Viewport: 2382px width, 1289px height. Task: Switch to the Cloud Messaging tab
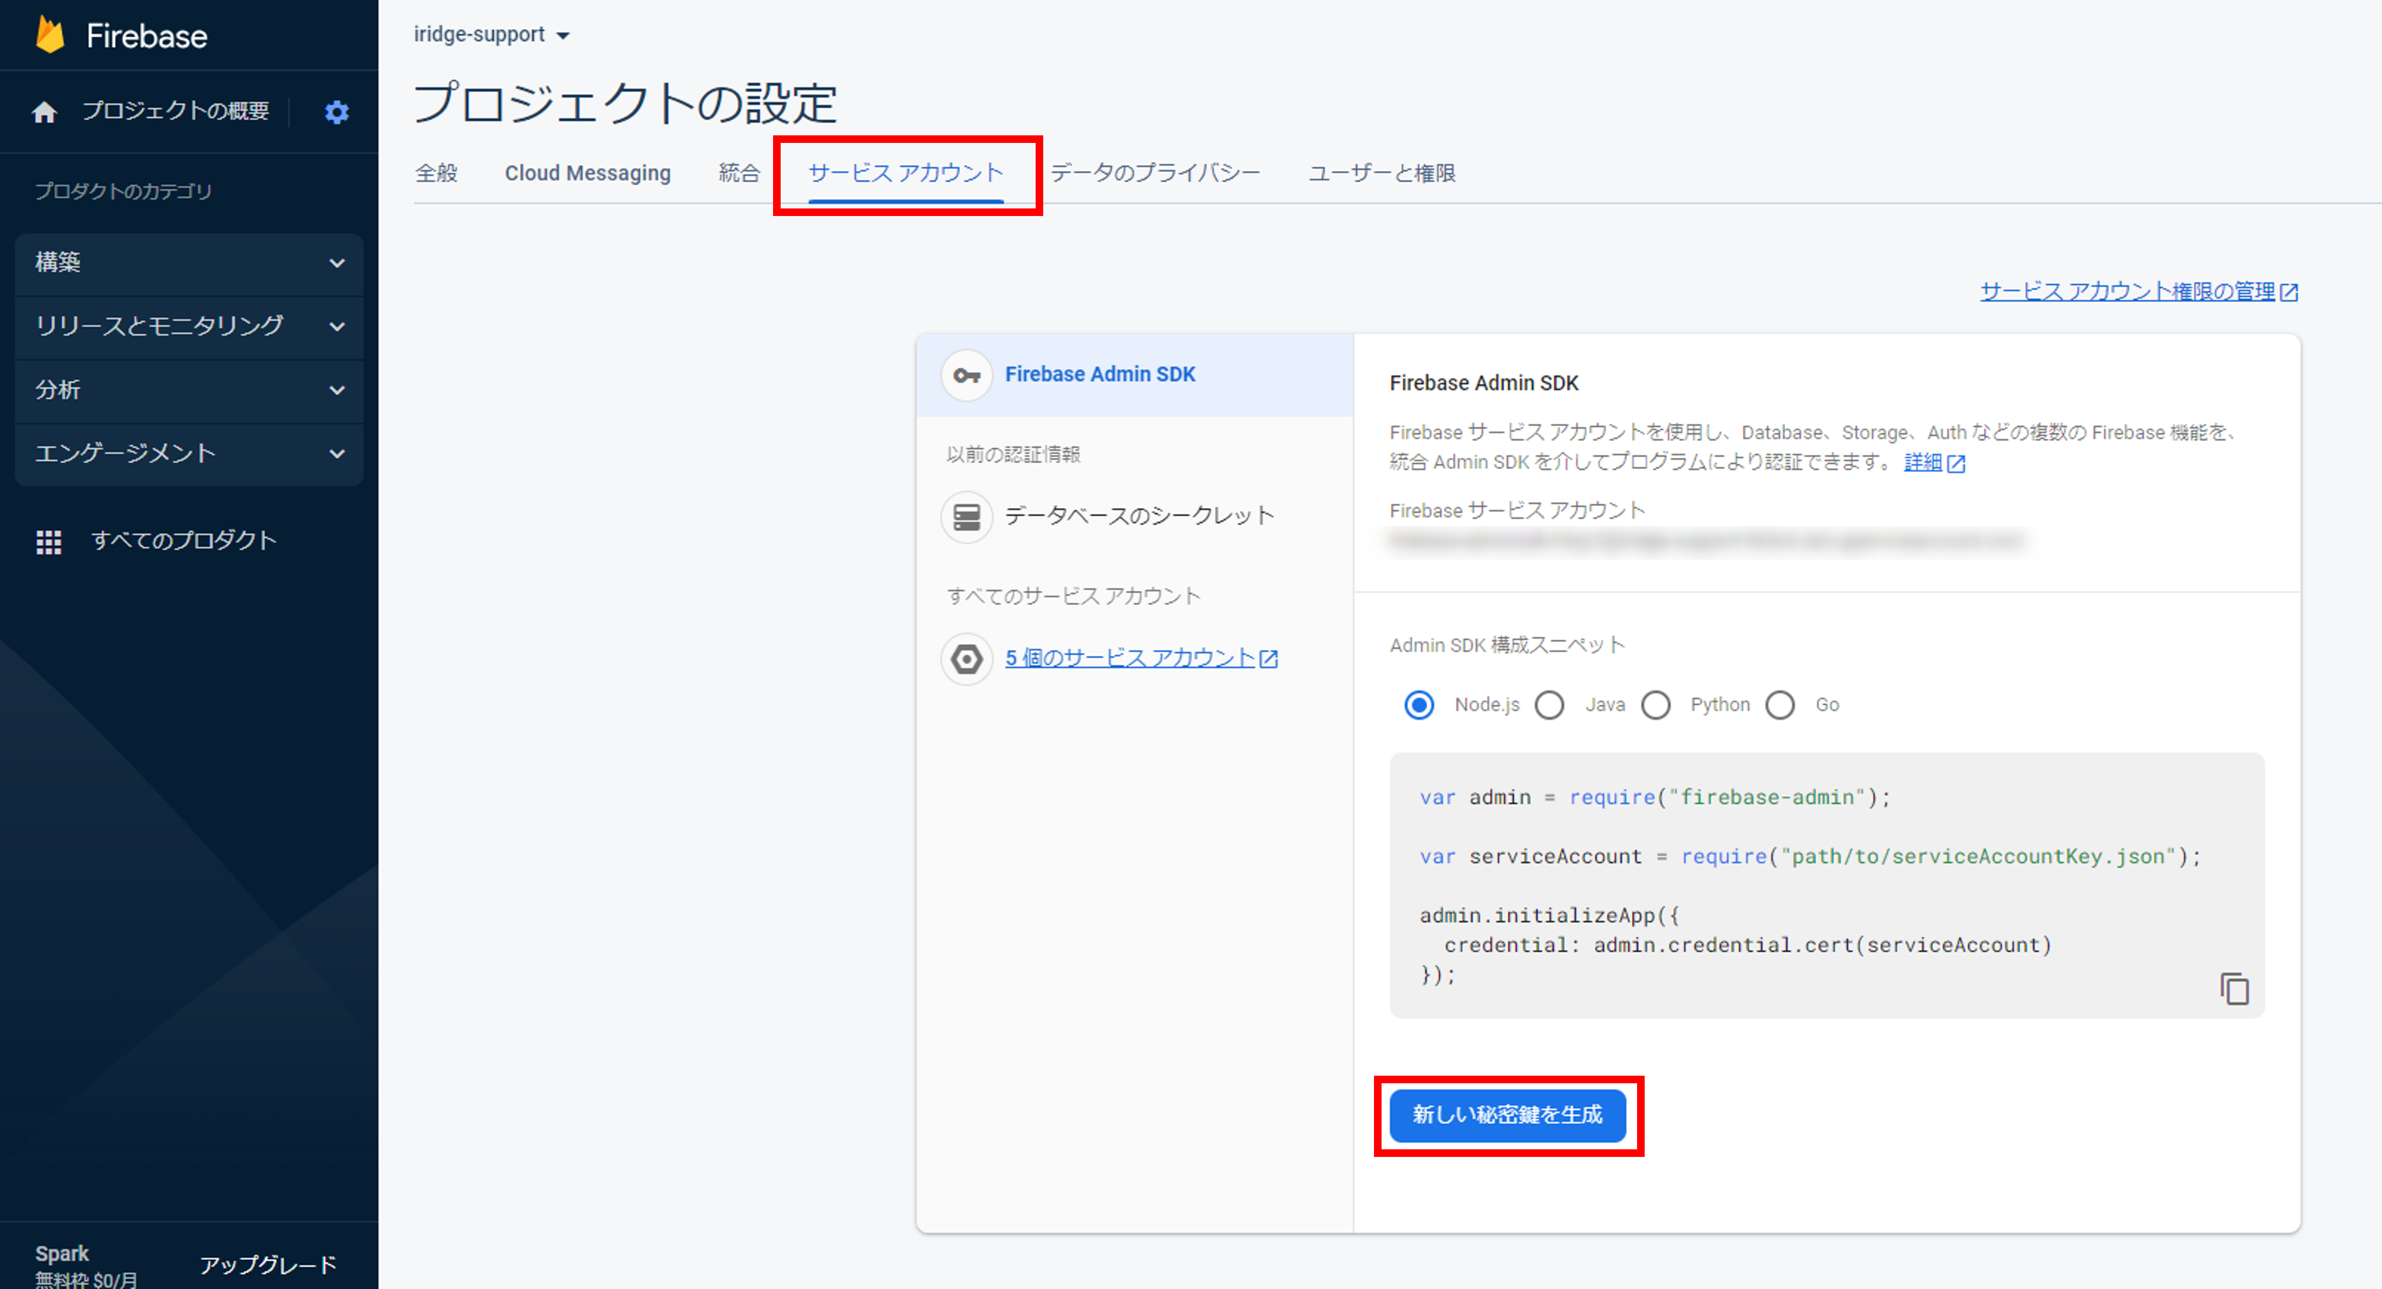[588, 173]
